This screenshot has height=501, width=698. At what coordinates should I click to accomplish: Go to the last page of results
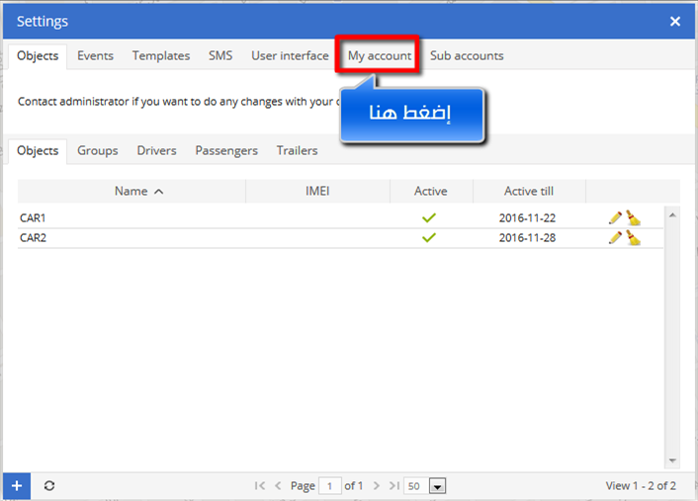[x=393, y=486]
